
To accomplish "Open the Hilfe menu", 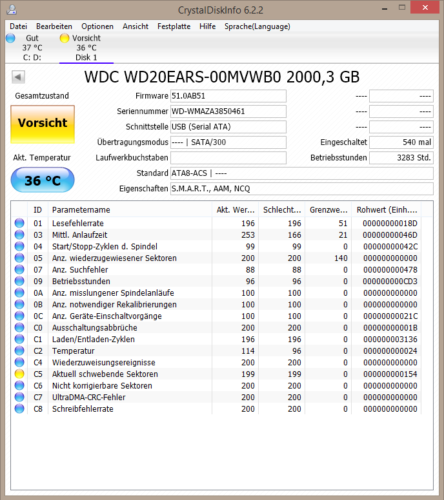I will coord(207,26).
